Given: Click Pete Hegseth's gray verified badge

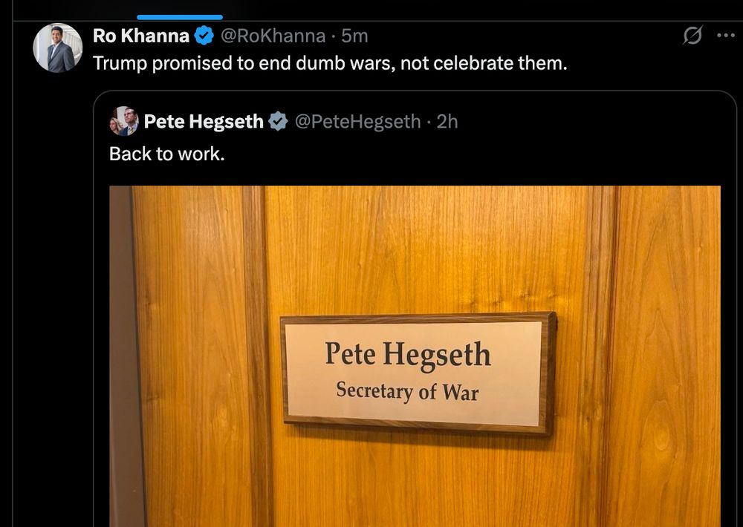Looking at the screenshot, I should (278, 122).
